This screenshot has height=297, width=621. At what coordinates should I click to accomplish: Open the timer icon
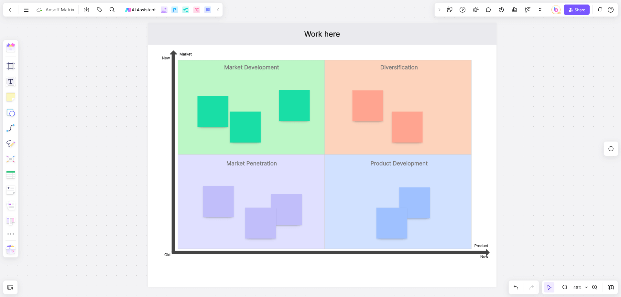point(501,10)
